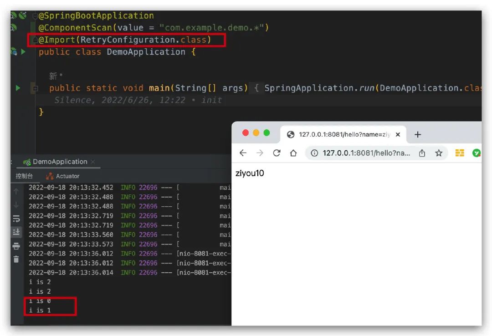Click the site information icon in address bar
Image resolution: width=492 pixels, height=336 pixels.
[314, 153]
